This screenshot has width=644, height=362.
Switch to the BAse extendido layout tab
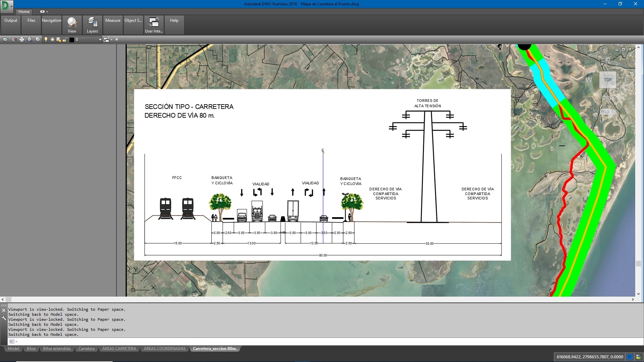pos(57,349)
